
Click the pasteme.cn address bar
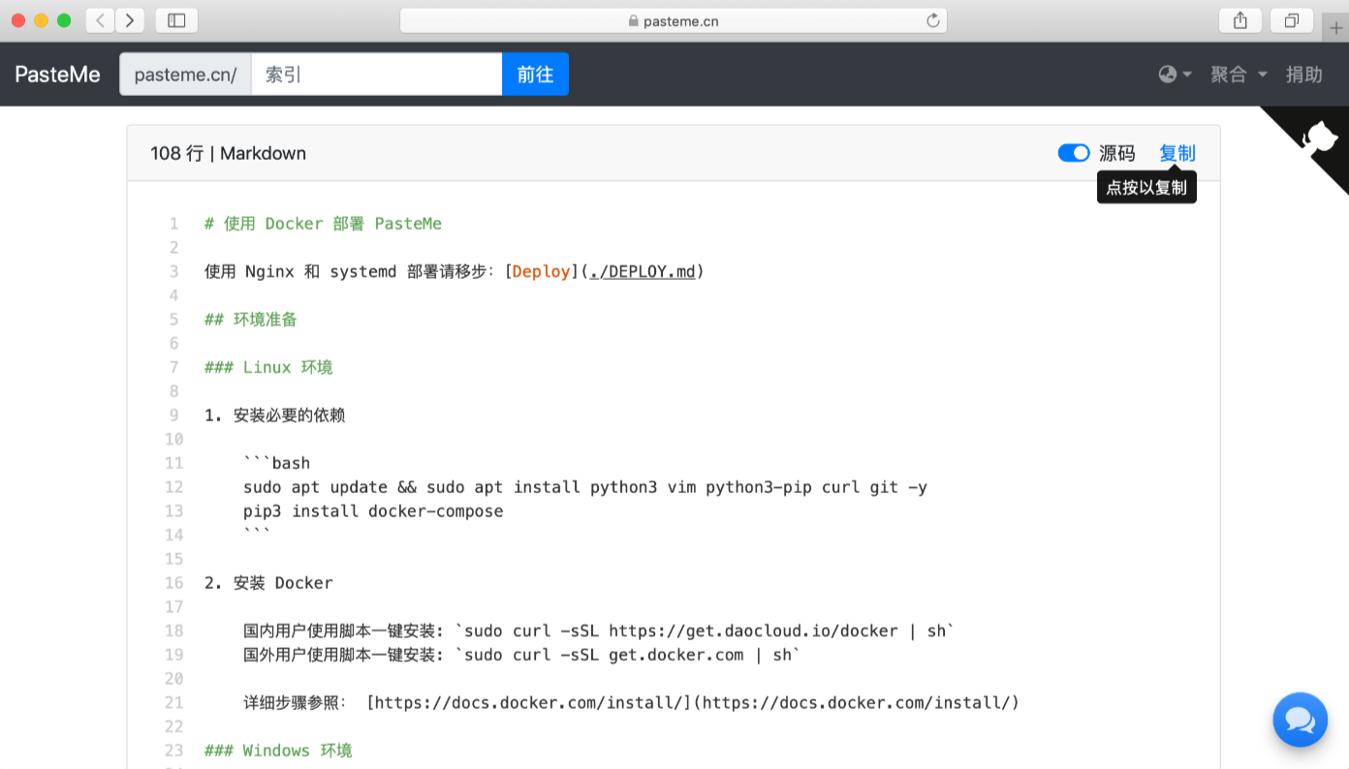[x=674, y=20]
